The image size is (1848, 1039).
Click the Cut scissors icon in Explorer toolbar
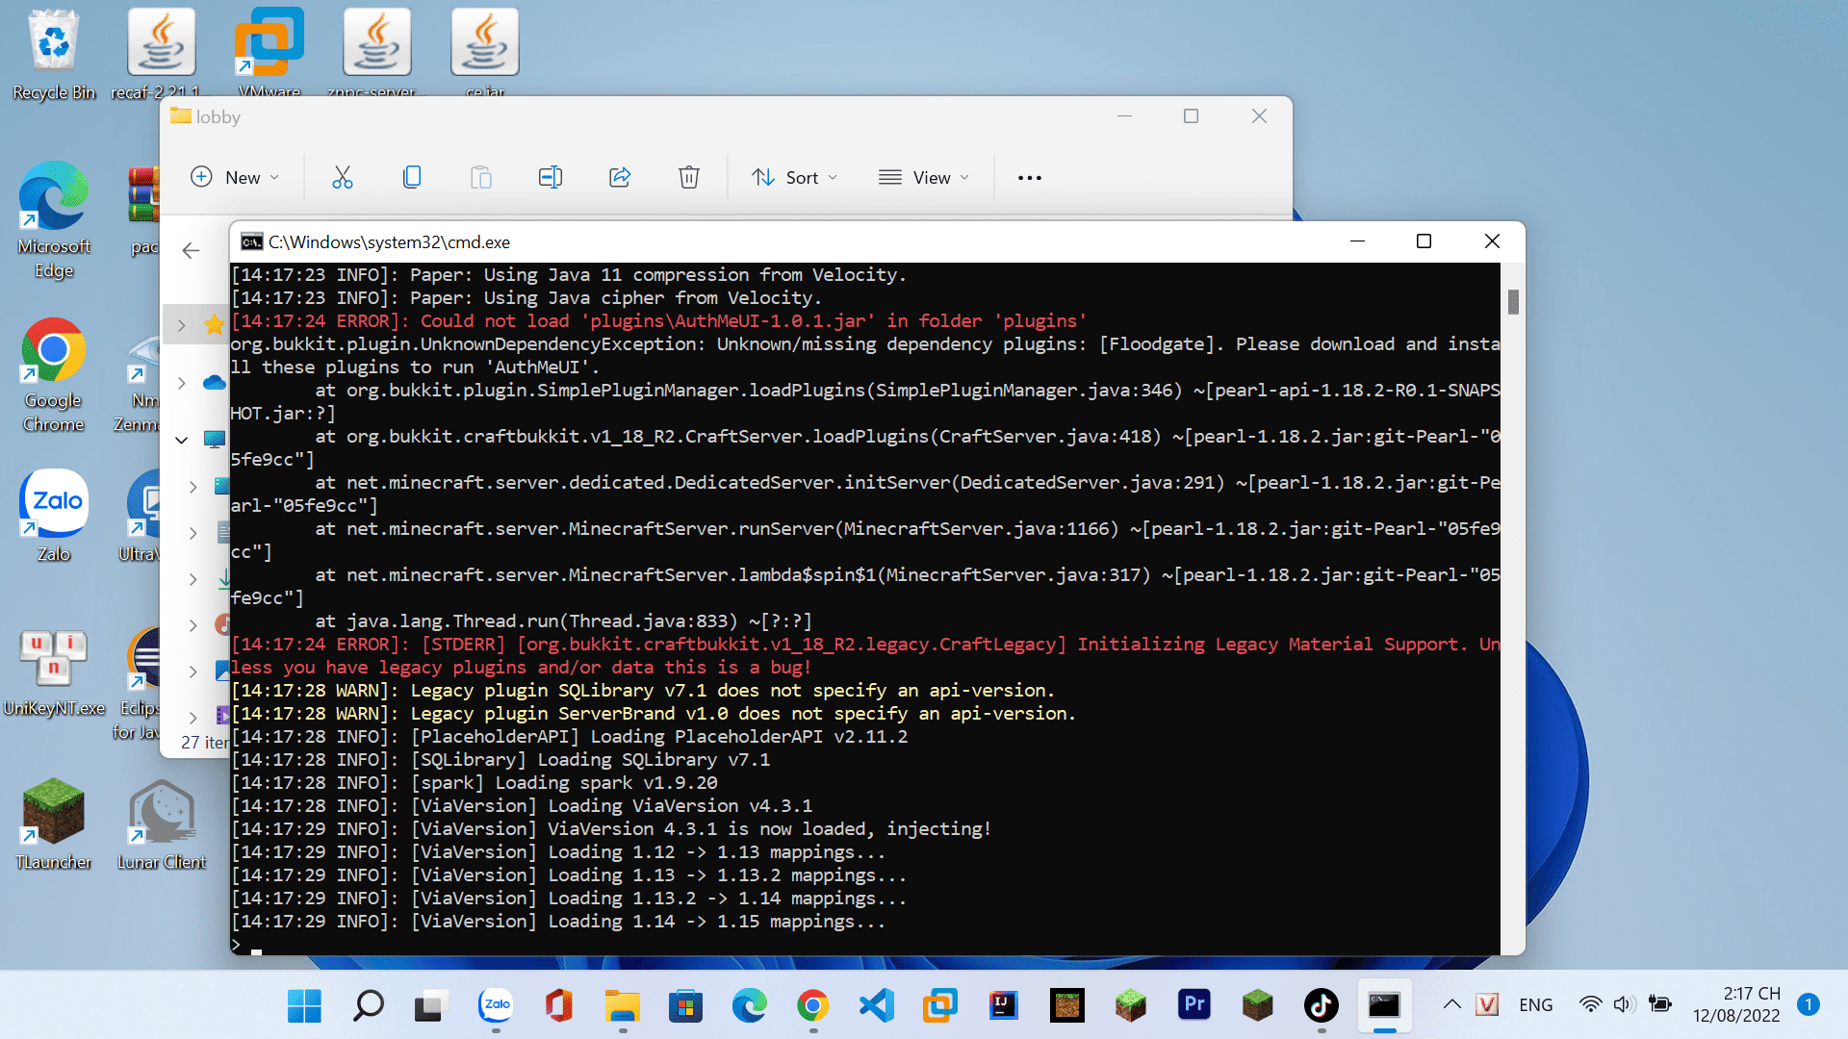342,177
